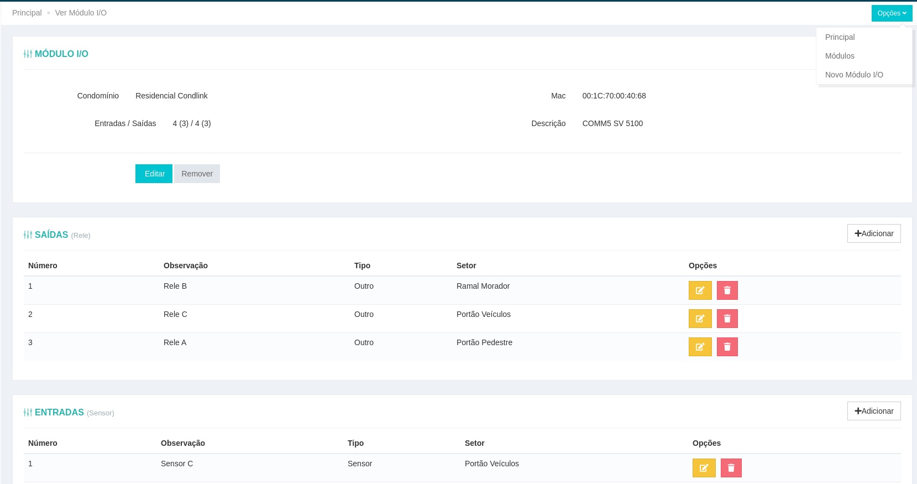
Task: Delete output Rele B row
Action: [x=727, y=290]
